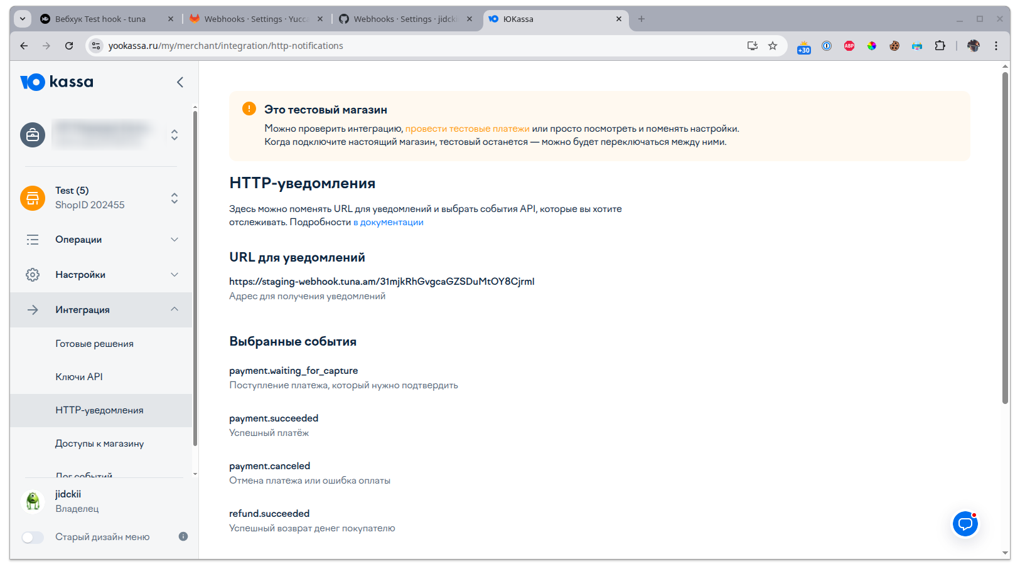Reload the page
Screen dimensions: 1020x579
point(69,46)
